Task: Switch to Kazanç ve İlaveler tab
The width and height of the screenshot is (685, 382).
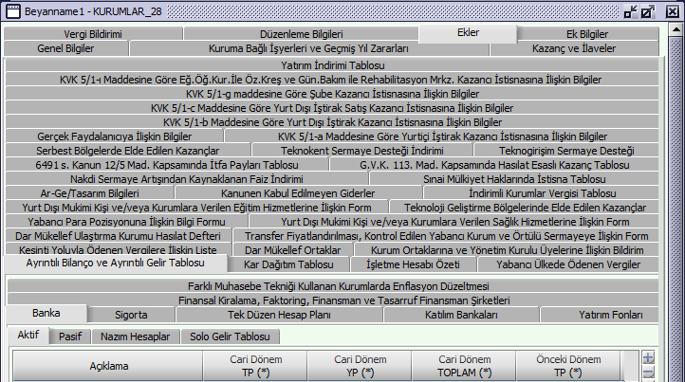Action: [574, 48]
